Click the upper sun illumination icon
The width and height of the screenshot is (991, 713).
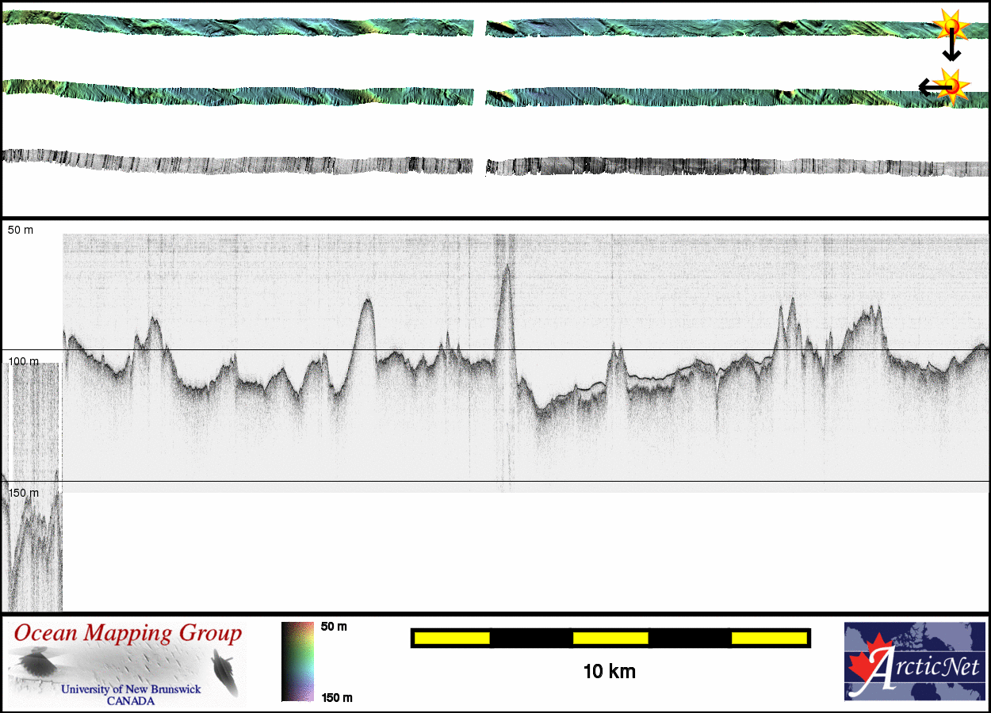point(950,27)
